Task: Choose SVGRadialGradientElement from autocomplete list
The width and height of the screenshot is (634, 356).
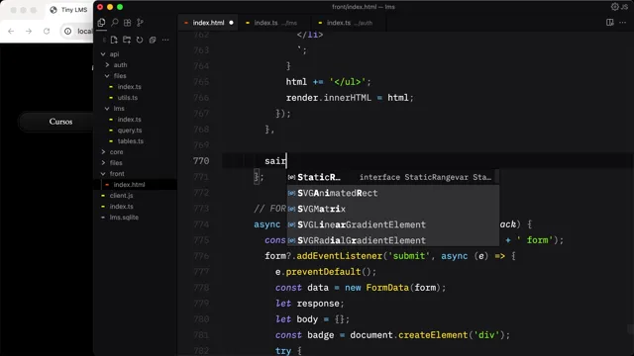Action: (x=392, y=240)
